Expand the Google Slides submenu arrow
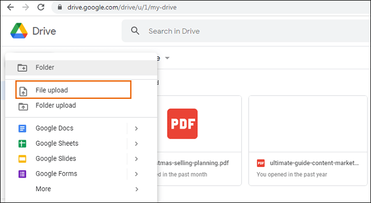The width and height of the screenshot is (371, 203). [x=136, y=159]
